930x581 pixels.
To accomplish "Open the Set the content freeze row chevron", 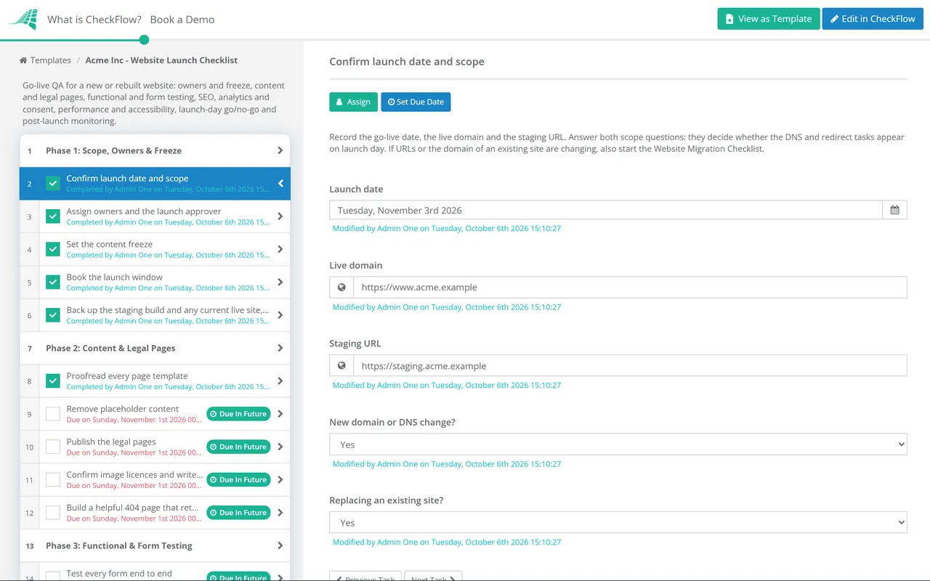I will click(x=280, y=249).
